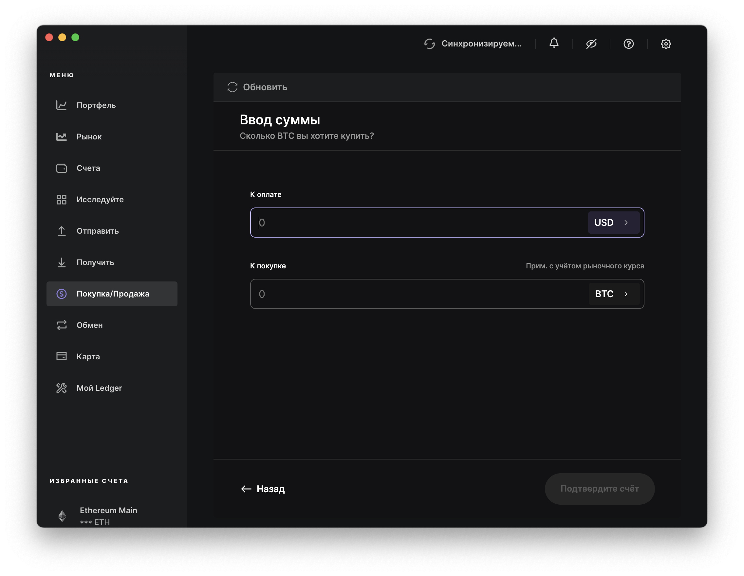The height and width of the screenshot is (576, 744).
Task: Expand the BTC crypto selector
Action: click(613, 294)
